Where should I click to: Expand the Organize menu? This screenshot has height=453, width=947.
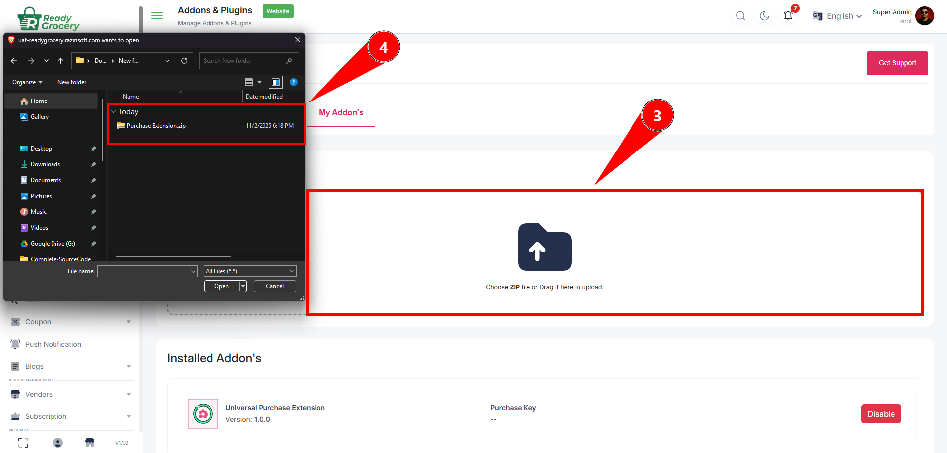pyautogui.click(x=27, y=82)
